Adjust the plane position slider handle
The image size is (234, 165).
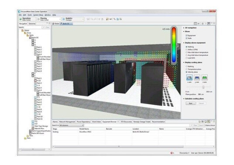[x=203, y=87]
